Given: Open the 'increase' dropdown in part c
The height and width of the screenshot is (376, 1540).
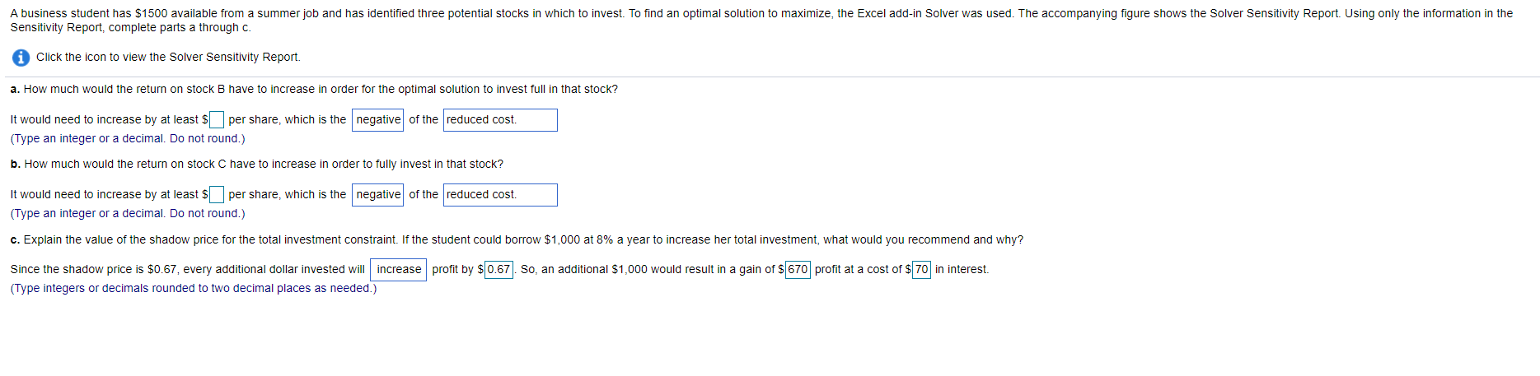Looking at the screenshot, I should 399,270.
